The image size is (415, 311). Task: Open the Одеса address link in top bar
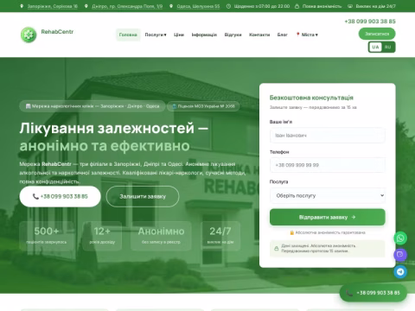click(198, 6)
